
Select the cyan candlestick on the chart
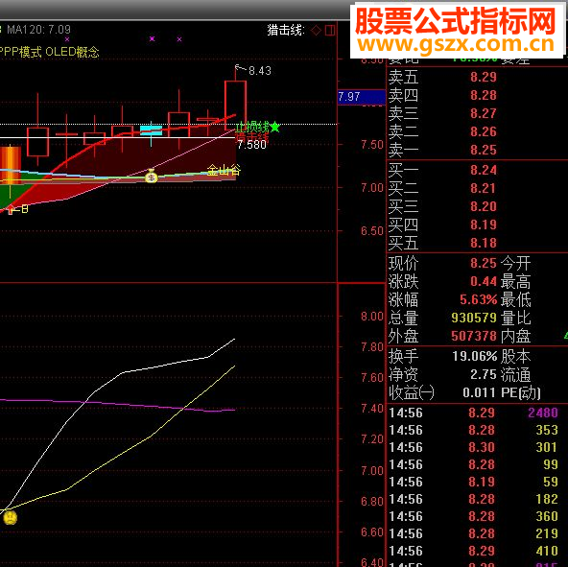151,130
